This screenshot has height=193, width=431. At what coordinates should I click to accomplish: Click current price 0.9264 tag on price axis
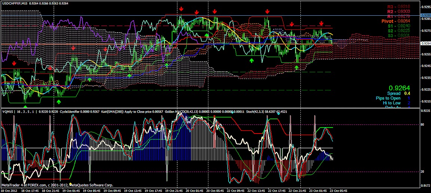pos(425,44)
